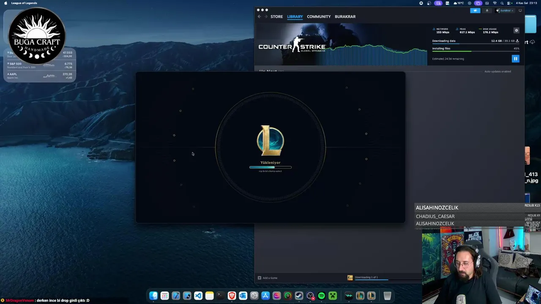Open Downloading 1 of 1 status in Steam

[x=366, y=277]
